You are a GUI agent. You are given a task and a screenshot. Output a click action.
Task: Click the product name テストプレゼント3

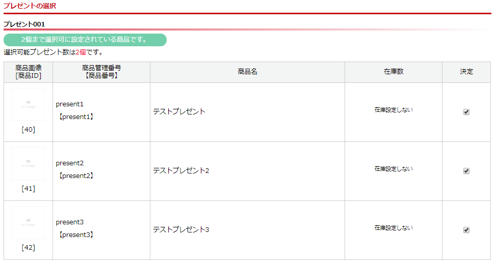point(181,229)
